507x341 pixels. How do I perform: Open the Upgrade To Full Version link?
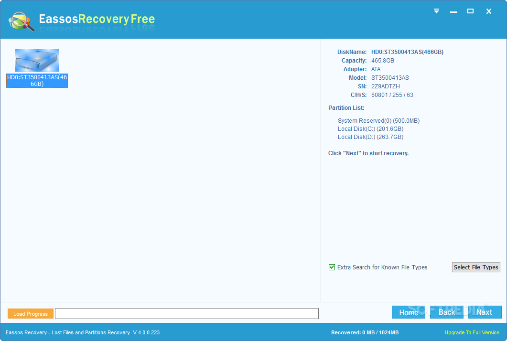tap(472, 332)
